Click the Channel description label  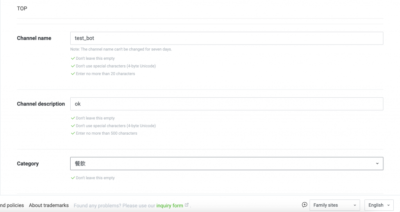pos(41,104)
